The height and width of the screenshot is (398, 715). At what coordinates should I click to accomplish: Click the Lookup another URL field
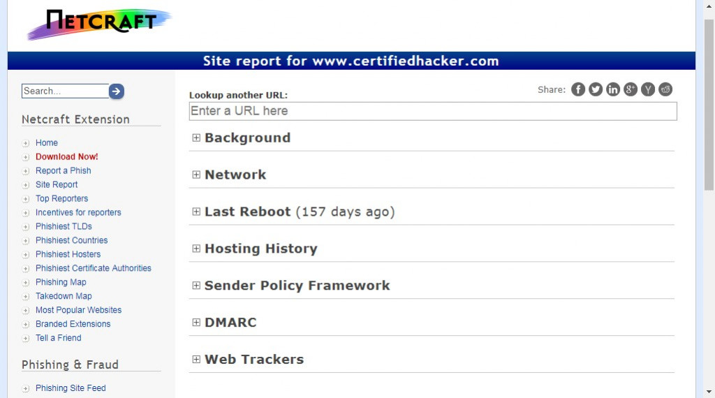pyautogui.click(x=433, y=111)
